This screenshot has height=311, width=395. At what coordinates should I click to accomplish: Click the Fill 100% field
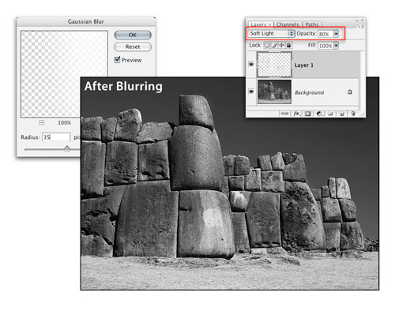[x=325, y=46]
